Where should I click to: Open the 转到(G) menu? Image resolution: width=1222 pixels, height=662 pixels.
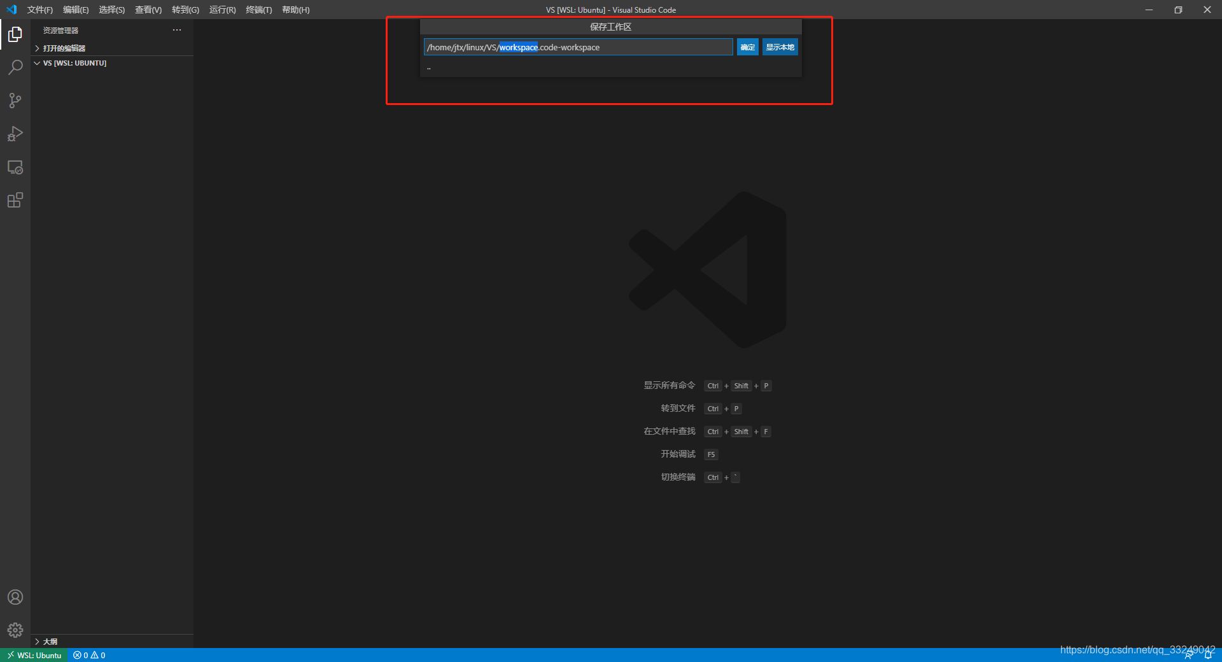click(185, 10)
